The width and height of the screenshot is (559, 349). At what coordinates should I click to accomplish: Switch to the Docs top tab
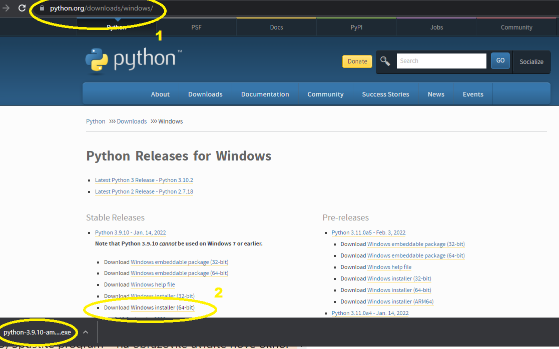276,27
